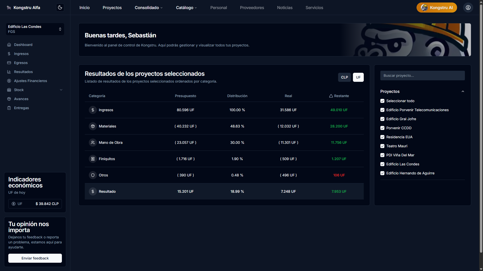Expand the Catálogo menu
483x271 pixels.
(186, 8)
